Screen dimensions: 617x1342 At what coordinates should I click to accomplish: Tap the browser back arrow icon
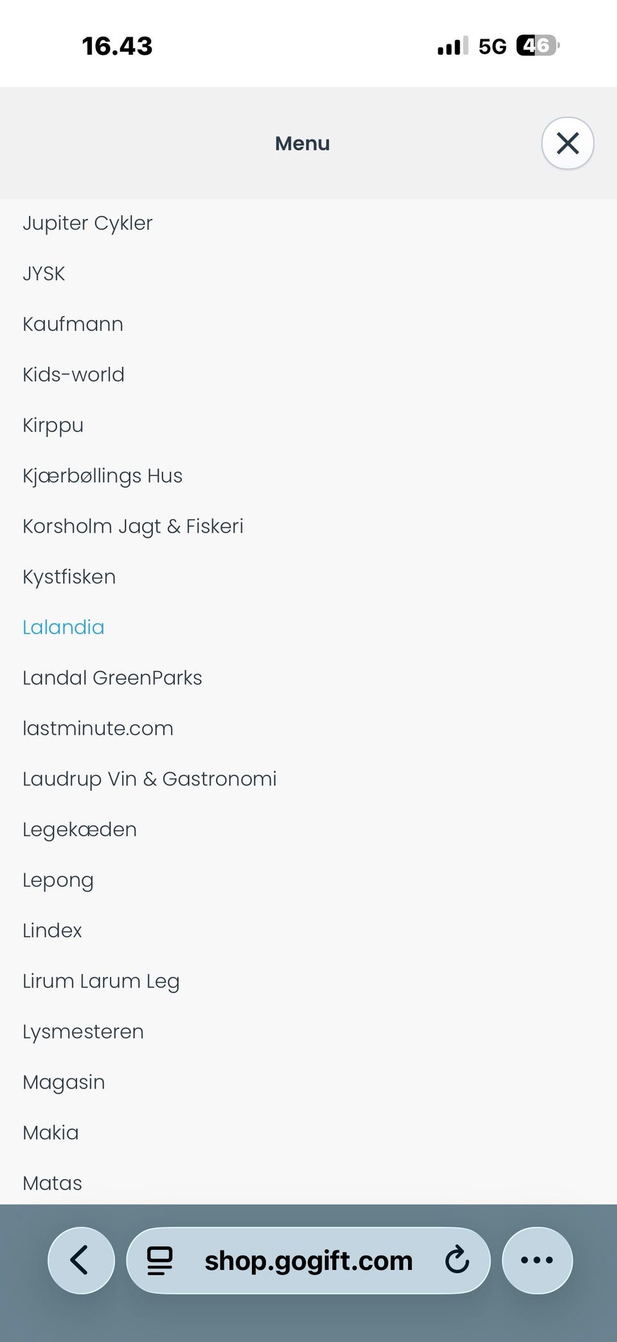(80, 1260)
